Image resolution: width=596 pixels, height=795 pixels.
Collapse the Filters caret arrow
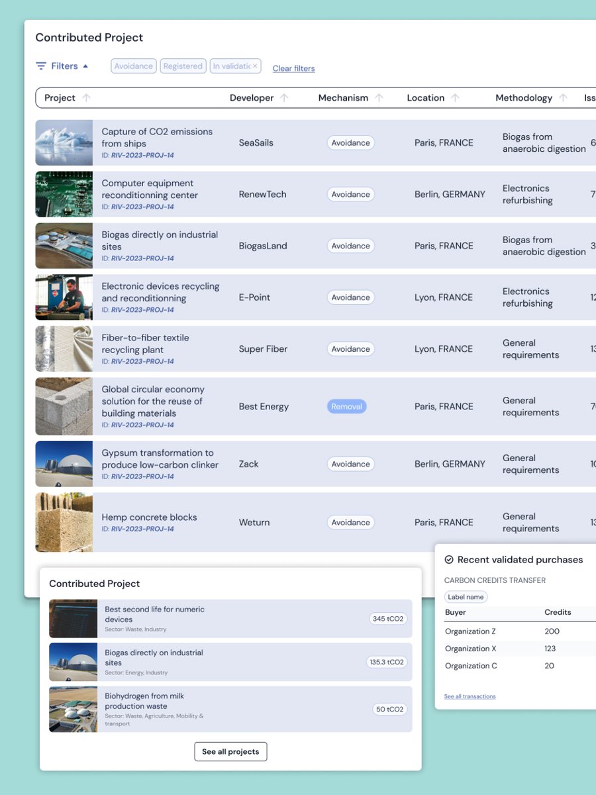tap(85, 66)
